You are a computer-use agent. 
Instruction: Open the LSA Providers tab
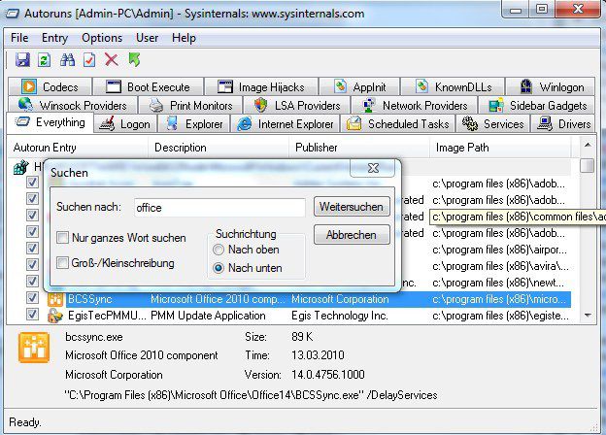297,105
